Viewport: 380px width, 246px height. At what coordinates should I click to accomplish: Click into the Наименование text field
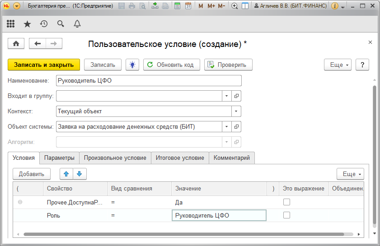pos(149,80)
